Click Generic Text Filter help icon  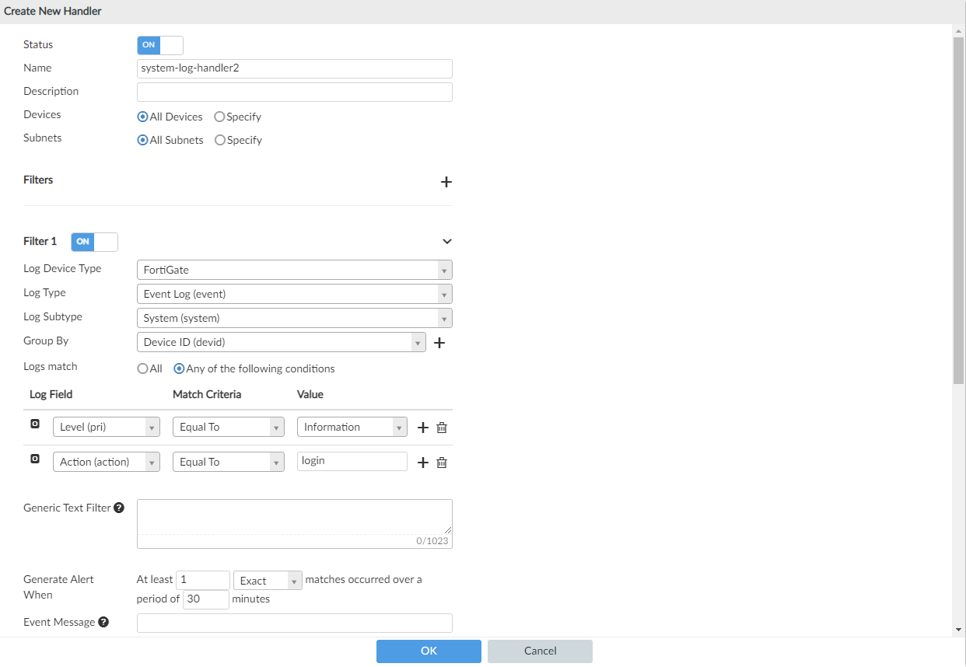coord(119,508)
